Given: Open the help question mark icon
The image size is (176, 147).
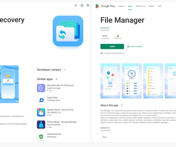Looking at the screenshot, I should point(82,5).
